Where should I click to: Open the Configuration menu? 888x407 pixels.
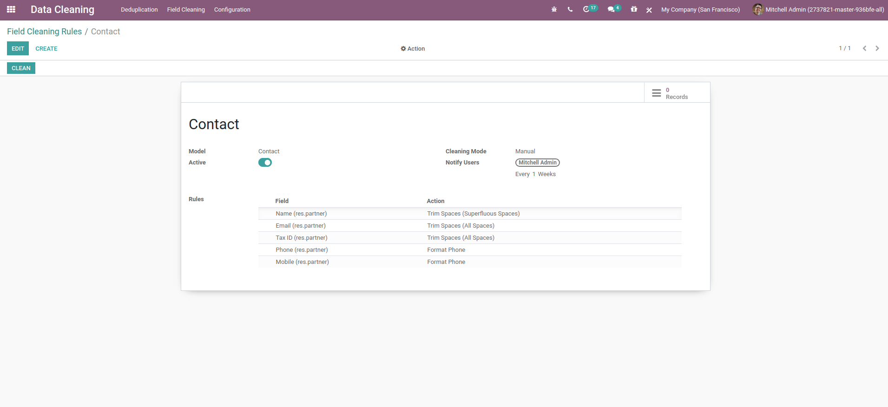coord(232,9)
